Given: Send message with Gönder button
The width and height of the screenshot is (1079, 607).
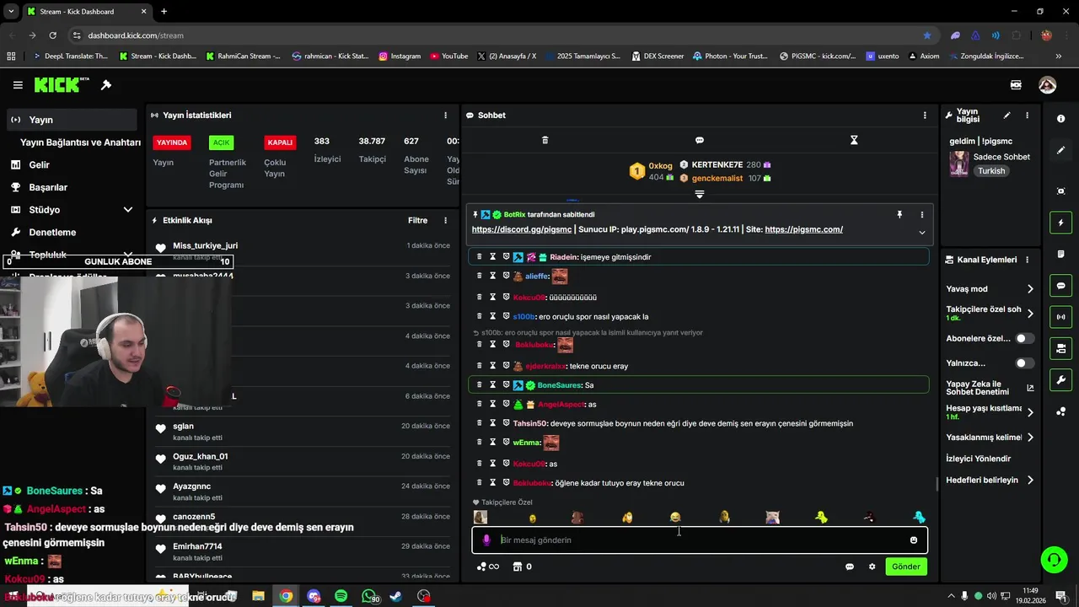Looking at the screenshot, I should 906,567.
